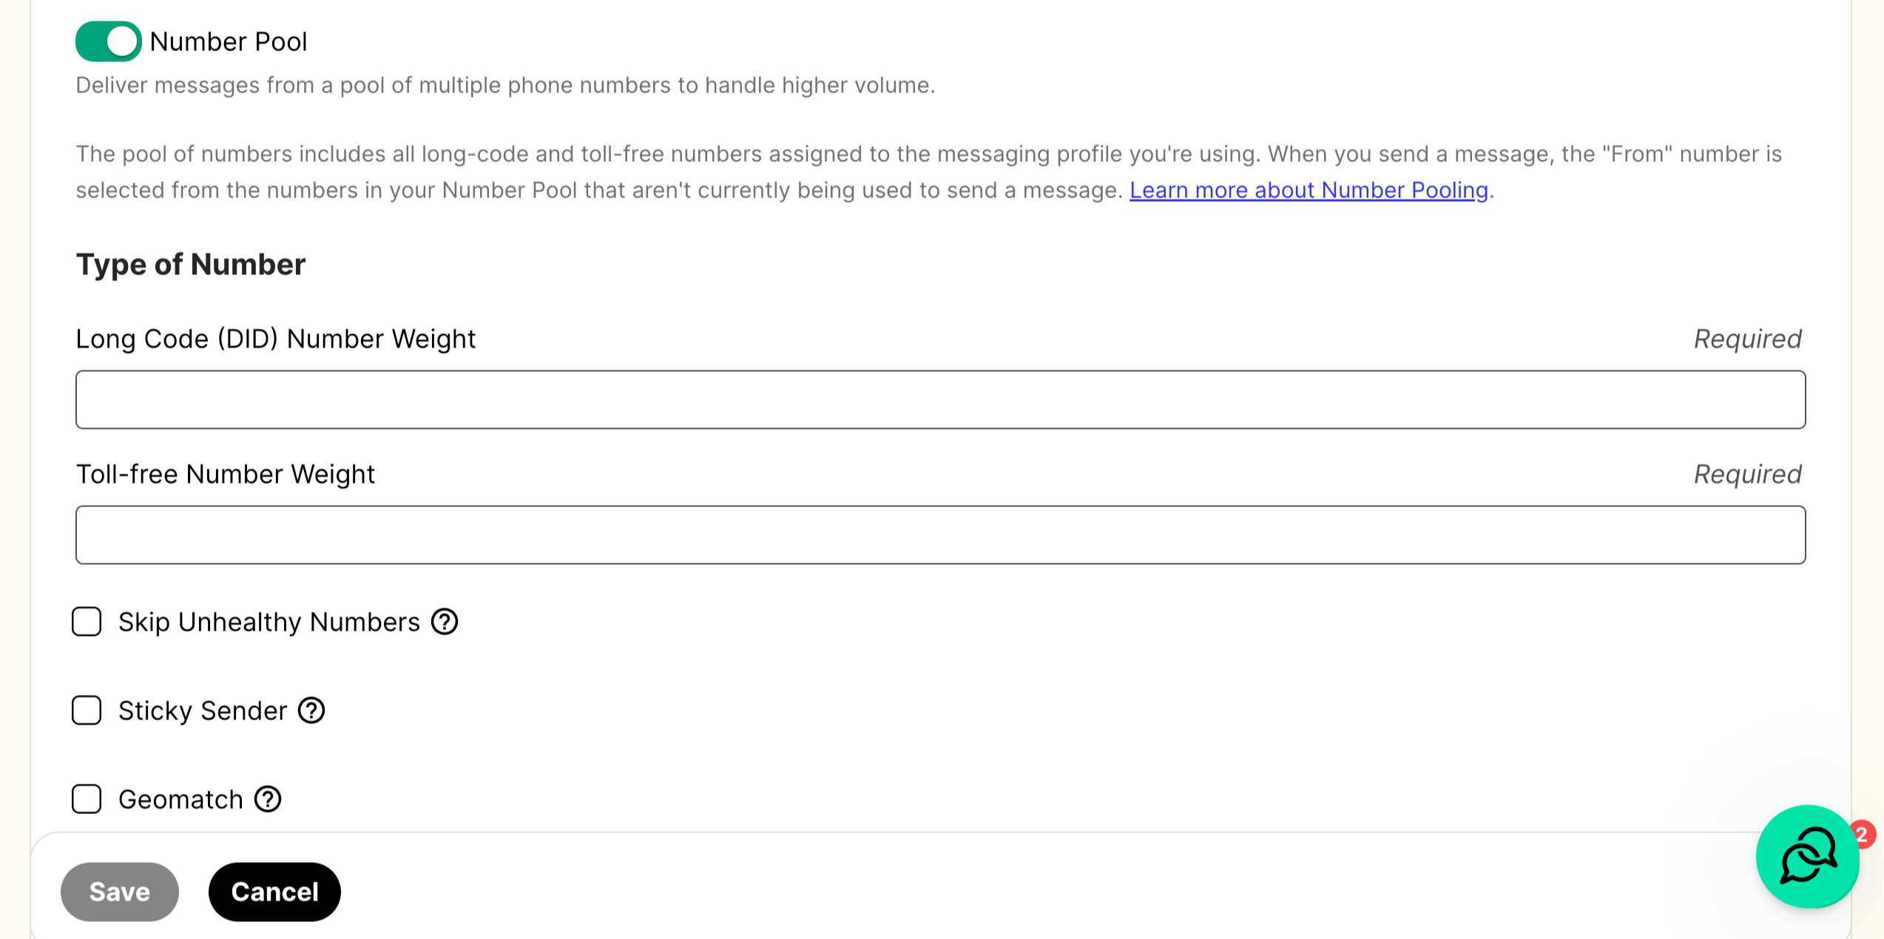Turn off the Number Pool switch

click(x=108, y=41)
